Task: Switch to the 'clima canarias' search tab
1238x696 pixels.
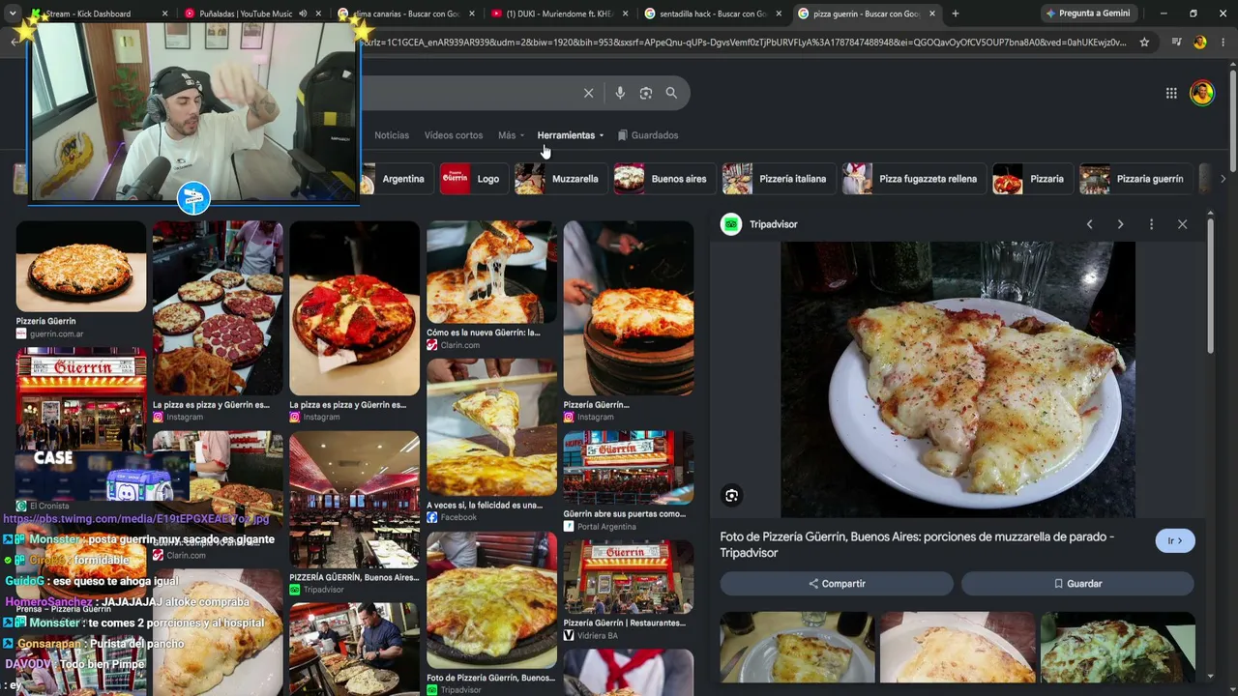Action: [x=405, y=14]
